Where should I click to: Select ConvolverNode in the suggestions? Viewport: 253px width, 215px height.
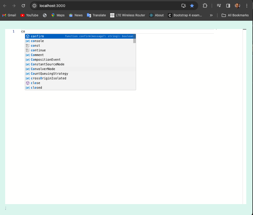(x=43, y=69)
